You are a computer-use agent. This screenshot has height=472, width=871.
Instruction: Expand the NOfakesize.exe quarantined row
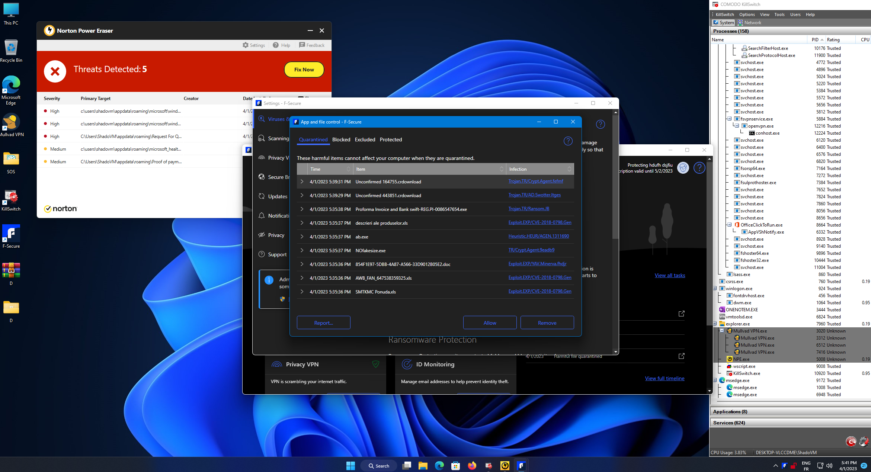302,250
